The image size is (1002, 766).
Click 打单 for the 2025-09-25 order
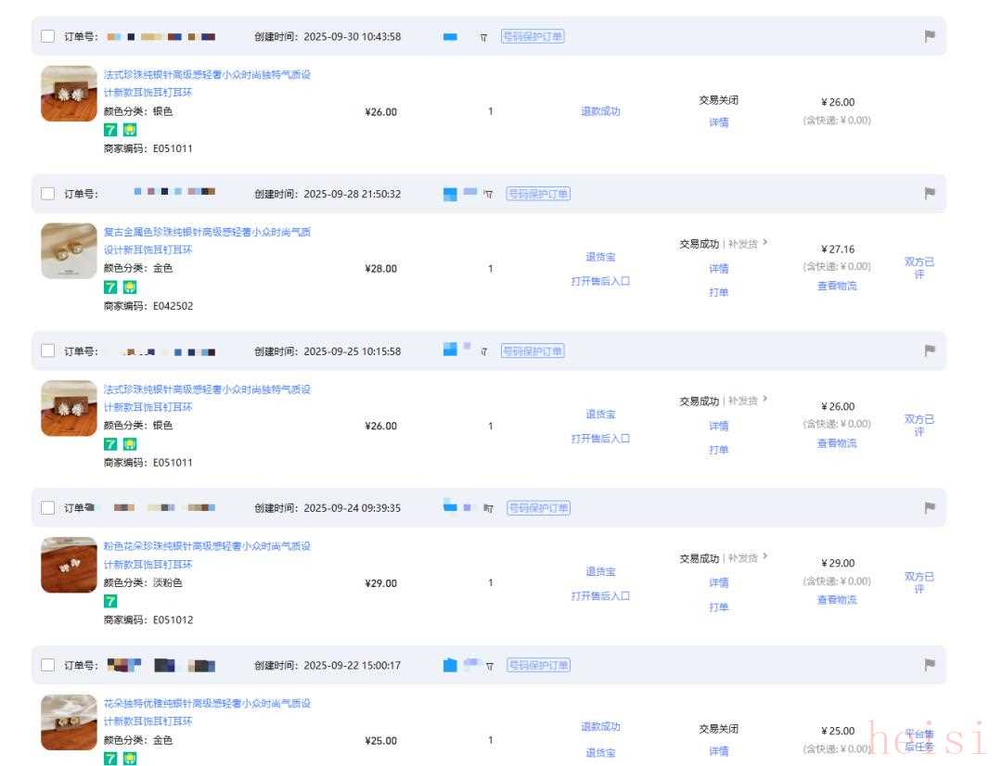[718, 450]
